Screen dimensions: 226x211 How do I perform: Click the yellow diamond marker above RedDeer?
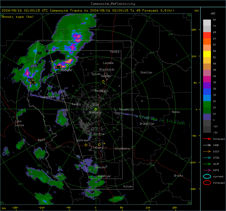(x=103, y=82)
